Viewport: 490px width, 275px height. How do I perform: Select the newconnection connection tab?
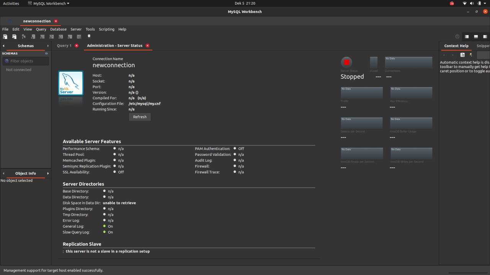[x=37, y=21]
